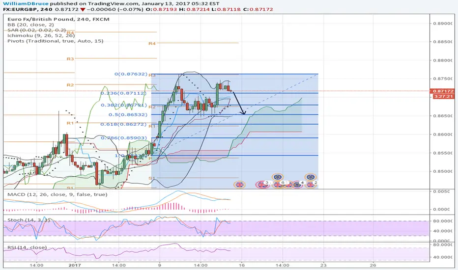Click the 0.87172 current price tag on axis
This screenshot has width=458, height=270.
click(443, 91)
